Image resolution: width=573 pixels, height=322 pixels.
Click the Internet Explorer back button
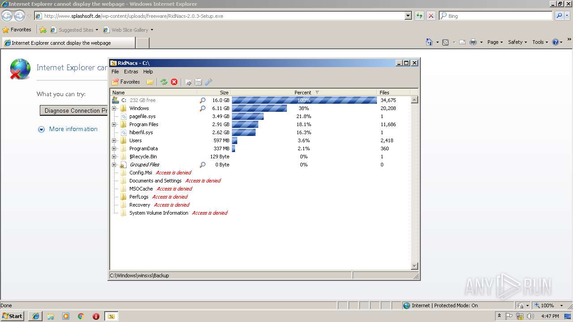click(7, 16)
